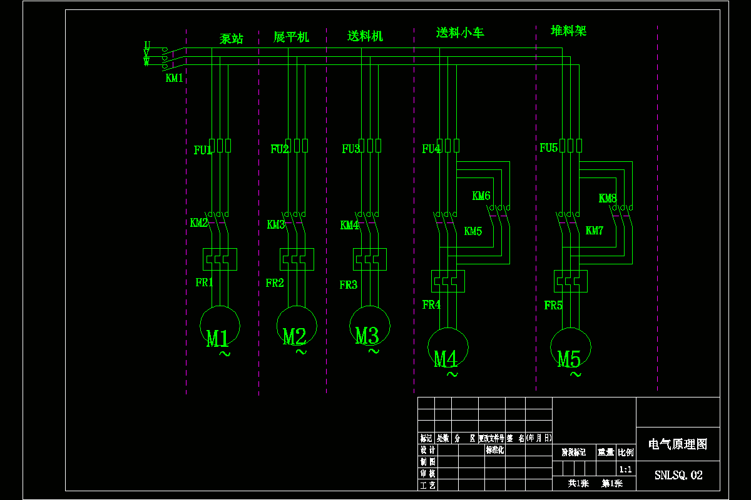Click the KM5 contactor label
751x500 pixels.
(x=473, y=231)
